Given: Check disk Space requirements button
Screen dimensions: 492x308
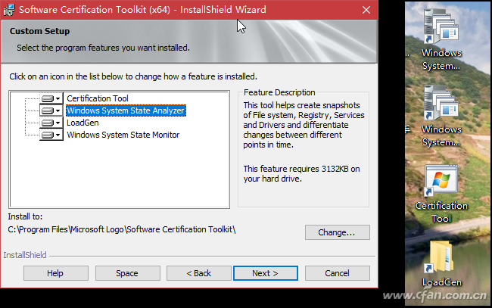Looking at the screenshot, I should (127, 273).
